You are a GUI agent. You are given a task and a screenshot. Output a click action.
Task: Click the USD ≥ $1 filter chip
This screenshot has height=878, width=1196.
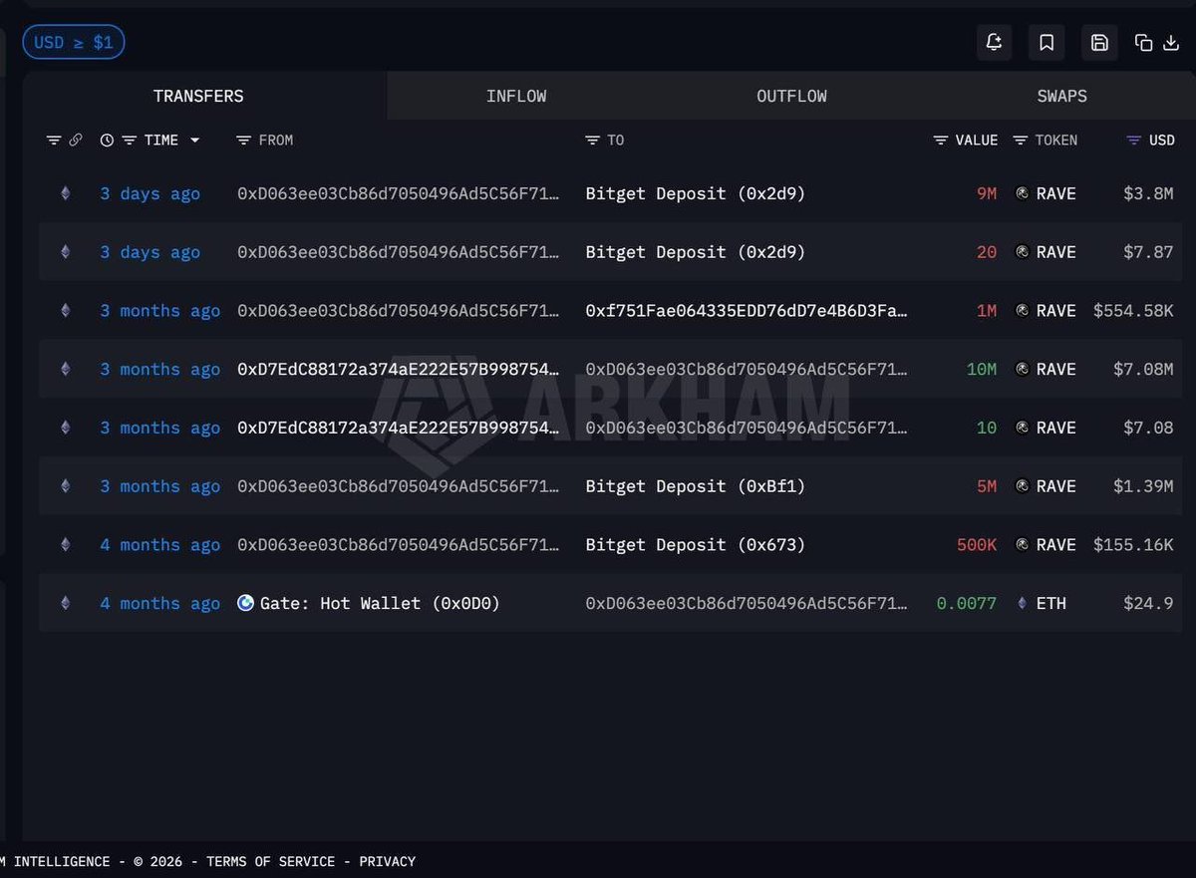(x=74, y=43)
